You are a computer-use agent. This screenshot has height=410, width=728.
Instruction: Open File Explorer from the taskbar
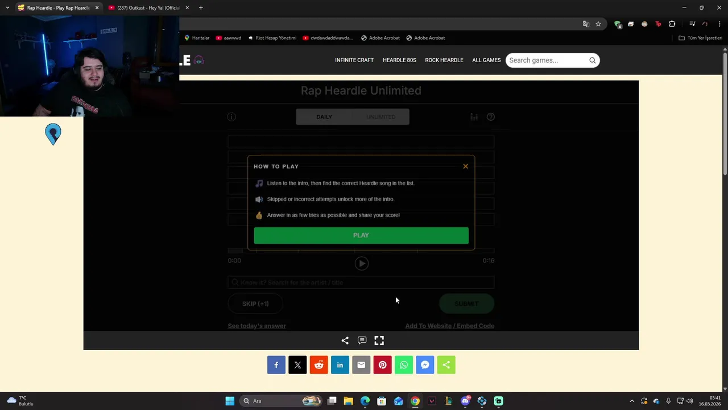click(x=348, y=401)
